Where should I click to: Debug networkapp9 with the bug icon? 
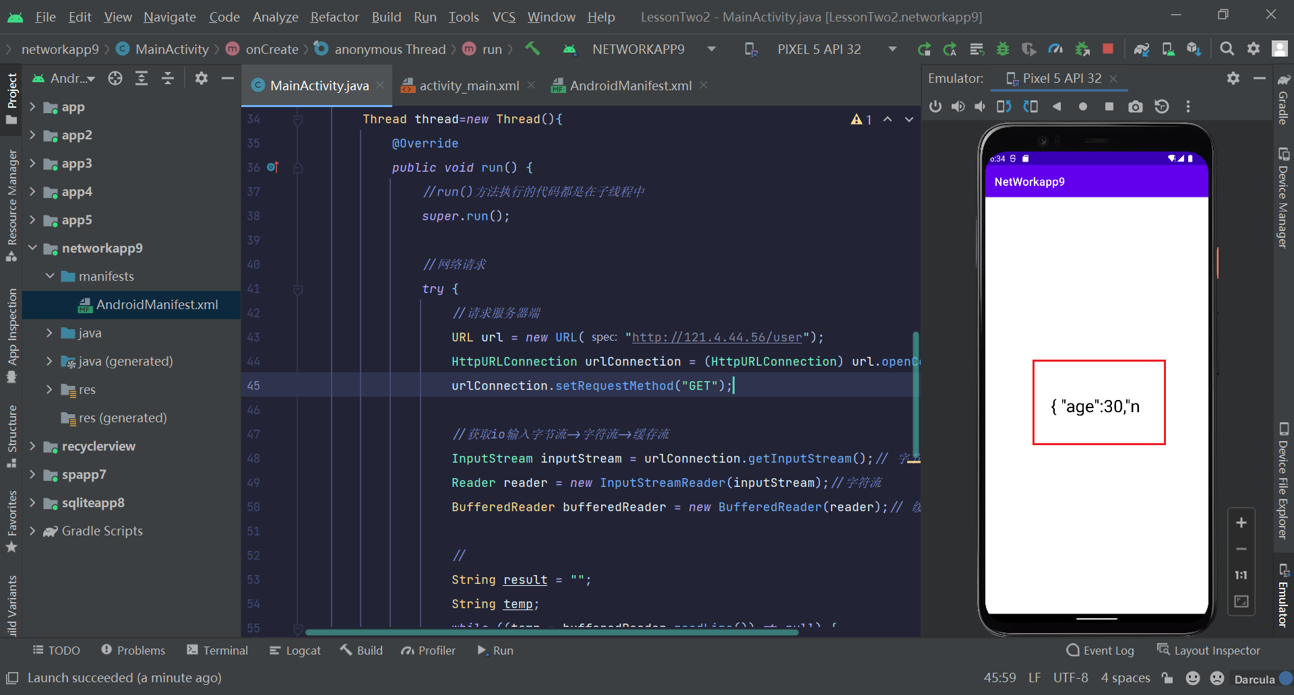click(1003, 48)
